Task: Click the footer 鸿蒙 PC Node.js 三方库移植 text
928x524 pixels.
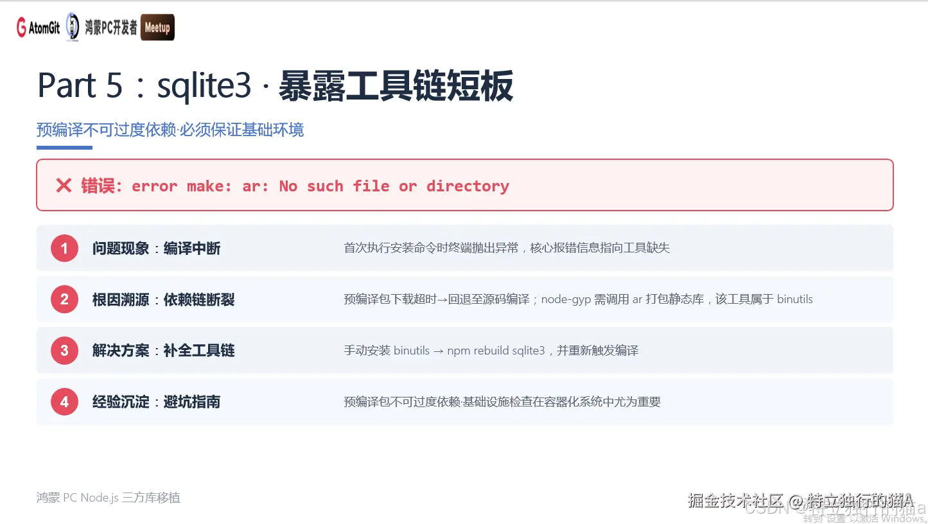Action: tap(109, 498)
